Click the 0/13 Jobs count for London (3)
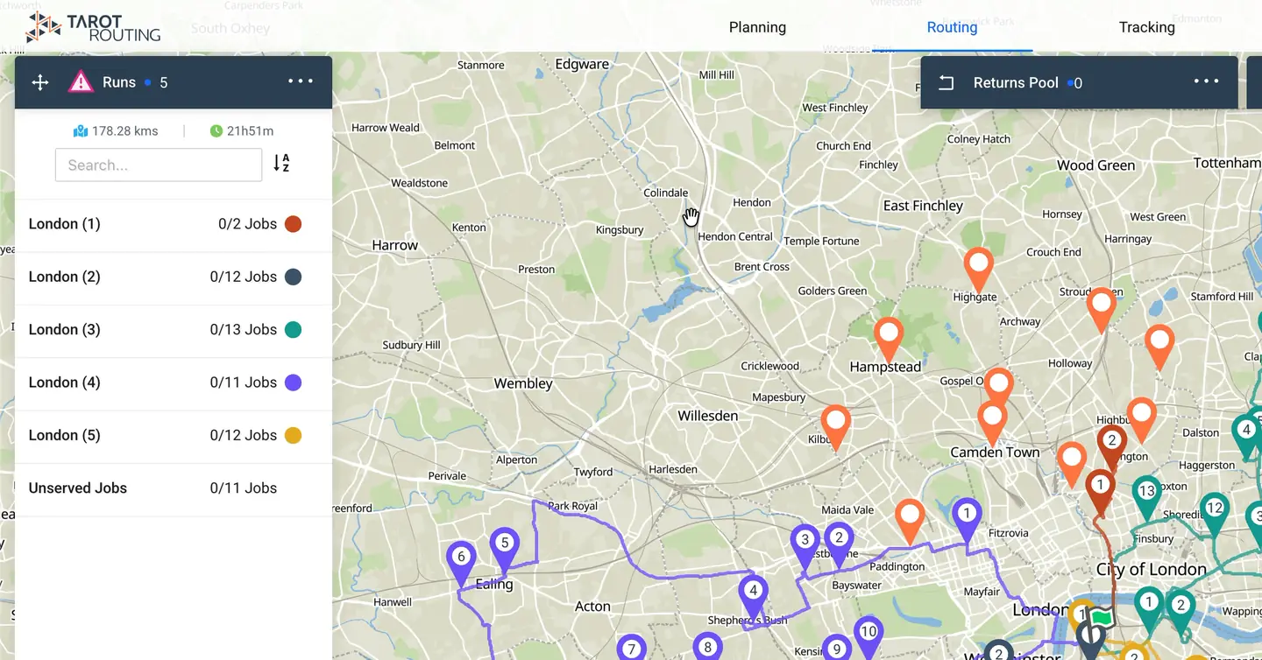The width and height of the screenshot is (1262, 660). [x=244, y=329]
